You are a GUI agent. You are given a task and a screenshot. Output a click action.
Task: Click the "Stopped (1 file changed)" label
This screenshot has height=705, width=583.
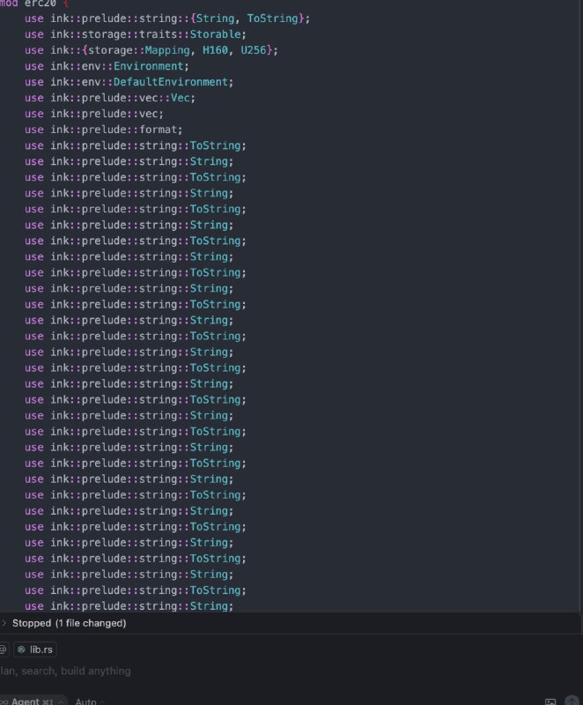tap(70, 623)
